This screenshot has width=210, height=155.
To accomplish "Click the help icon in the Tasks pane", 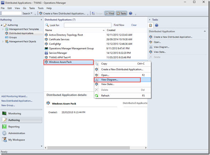I will [157, 25].
